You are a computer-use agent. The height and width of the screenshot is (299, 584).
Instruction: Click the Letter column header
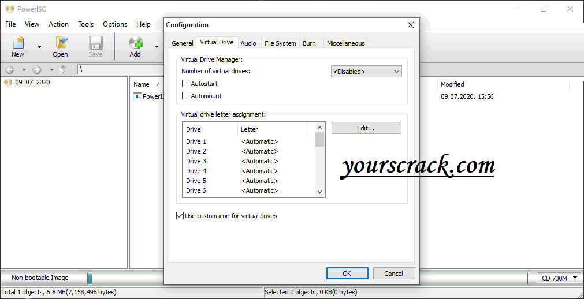(272, 129)
